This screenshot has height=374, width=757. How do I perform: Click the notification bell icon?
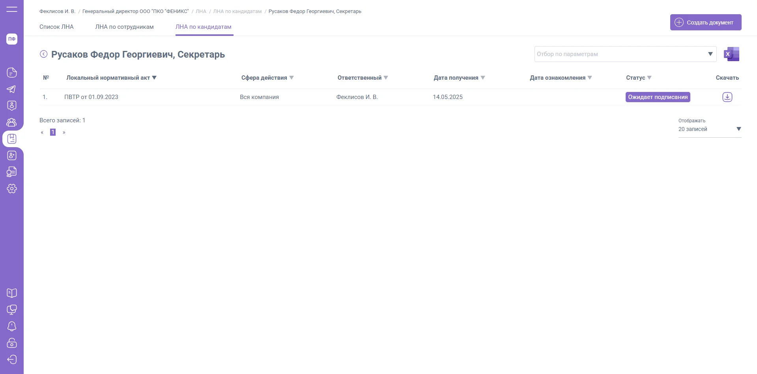point(12,326)
